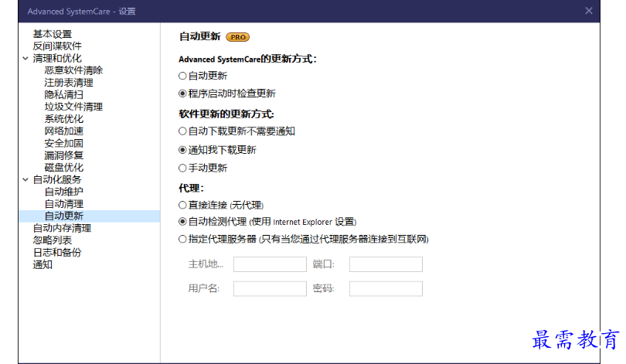This screenshot has width=626, height=364.
Task: Click the orange PRO badge
Action: point(238,37)
